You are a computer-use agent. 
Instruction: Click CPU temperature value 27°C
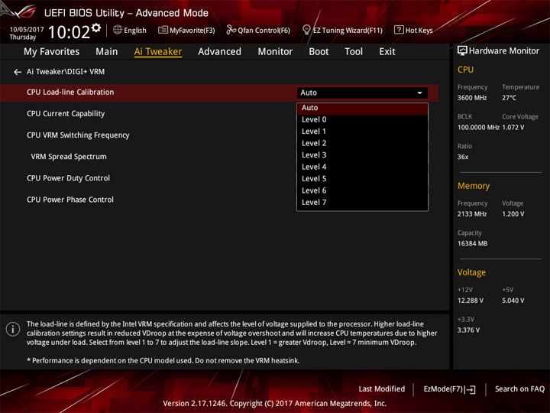tap(509, 98)
